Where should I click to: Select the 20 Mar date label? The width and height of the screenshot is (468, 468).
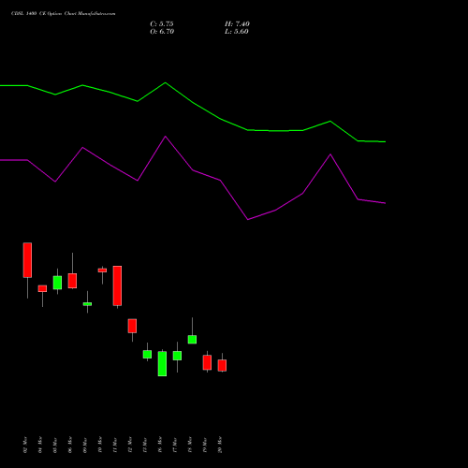(x=220, y=445)
